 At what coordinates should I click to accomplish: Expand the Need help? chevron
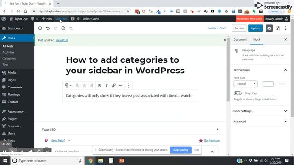[x=69, y=140]
